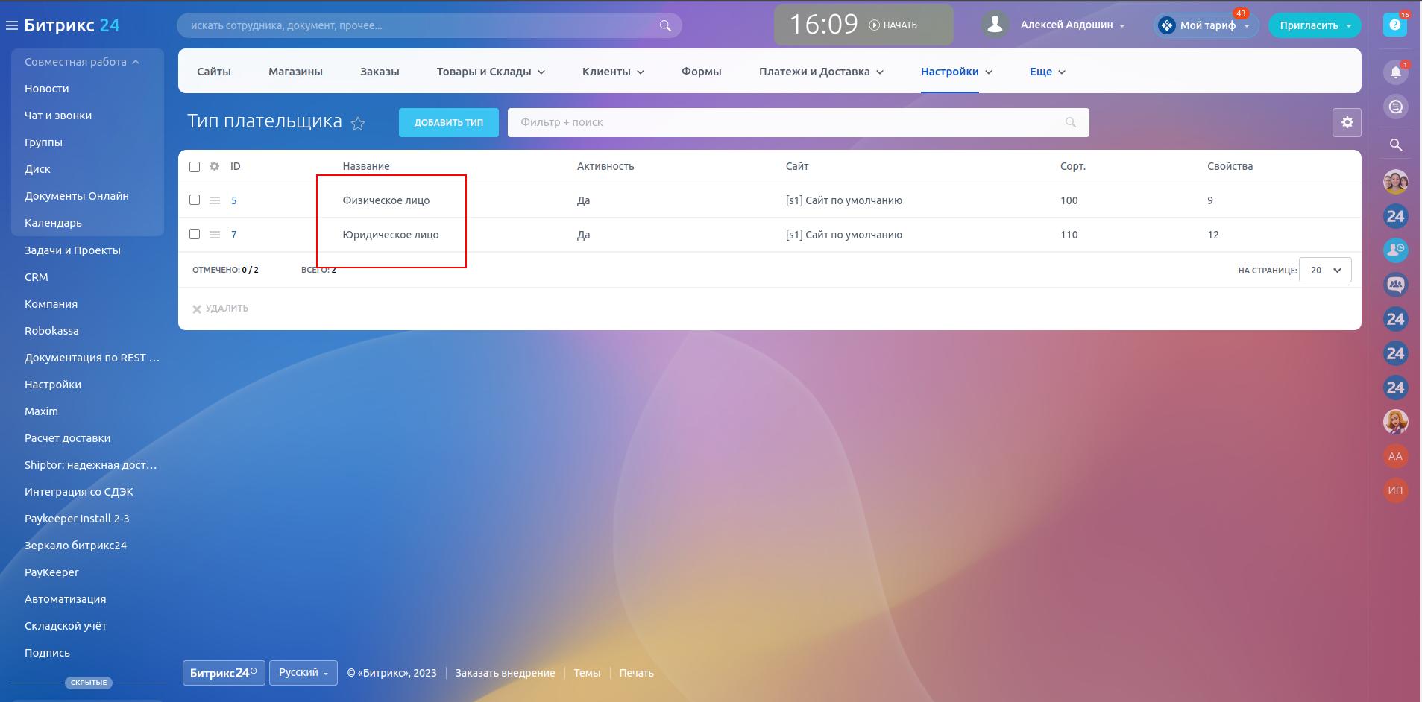Expand the На странице page size dropdown

1324,271
